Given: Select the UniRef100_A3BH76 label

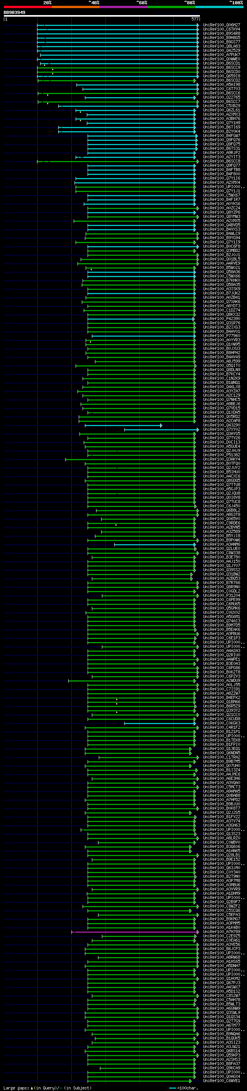Looking at the screenshot, I should pos(222,118).
